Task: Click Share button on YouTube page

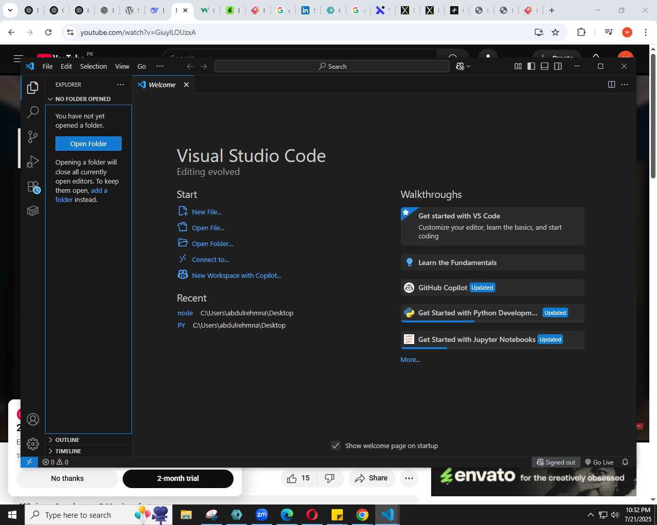Action: [372, 478]
